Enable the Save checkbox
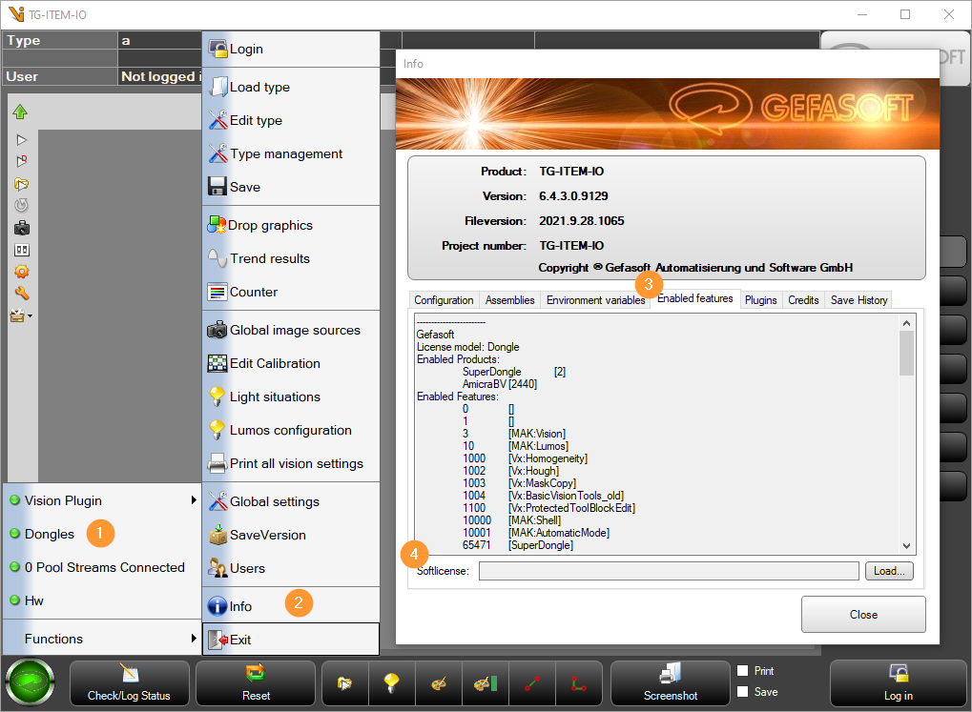 coord(743,692)
